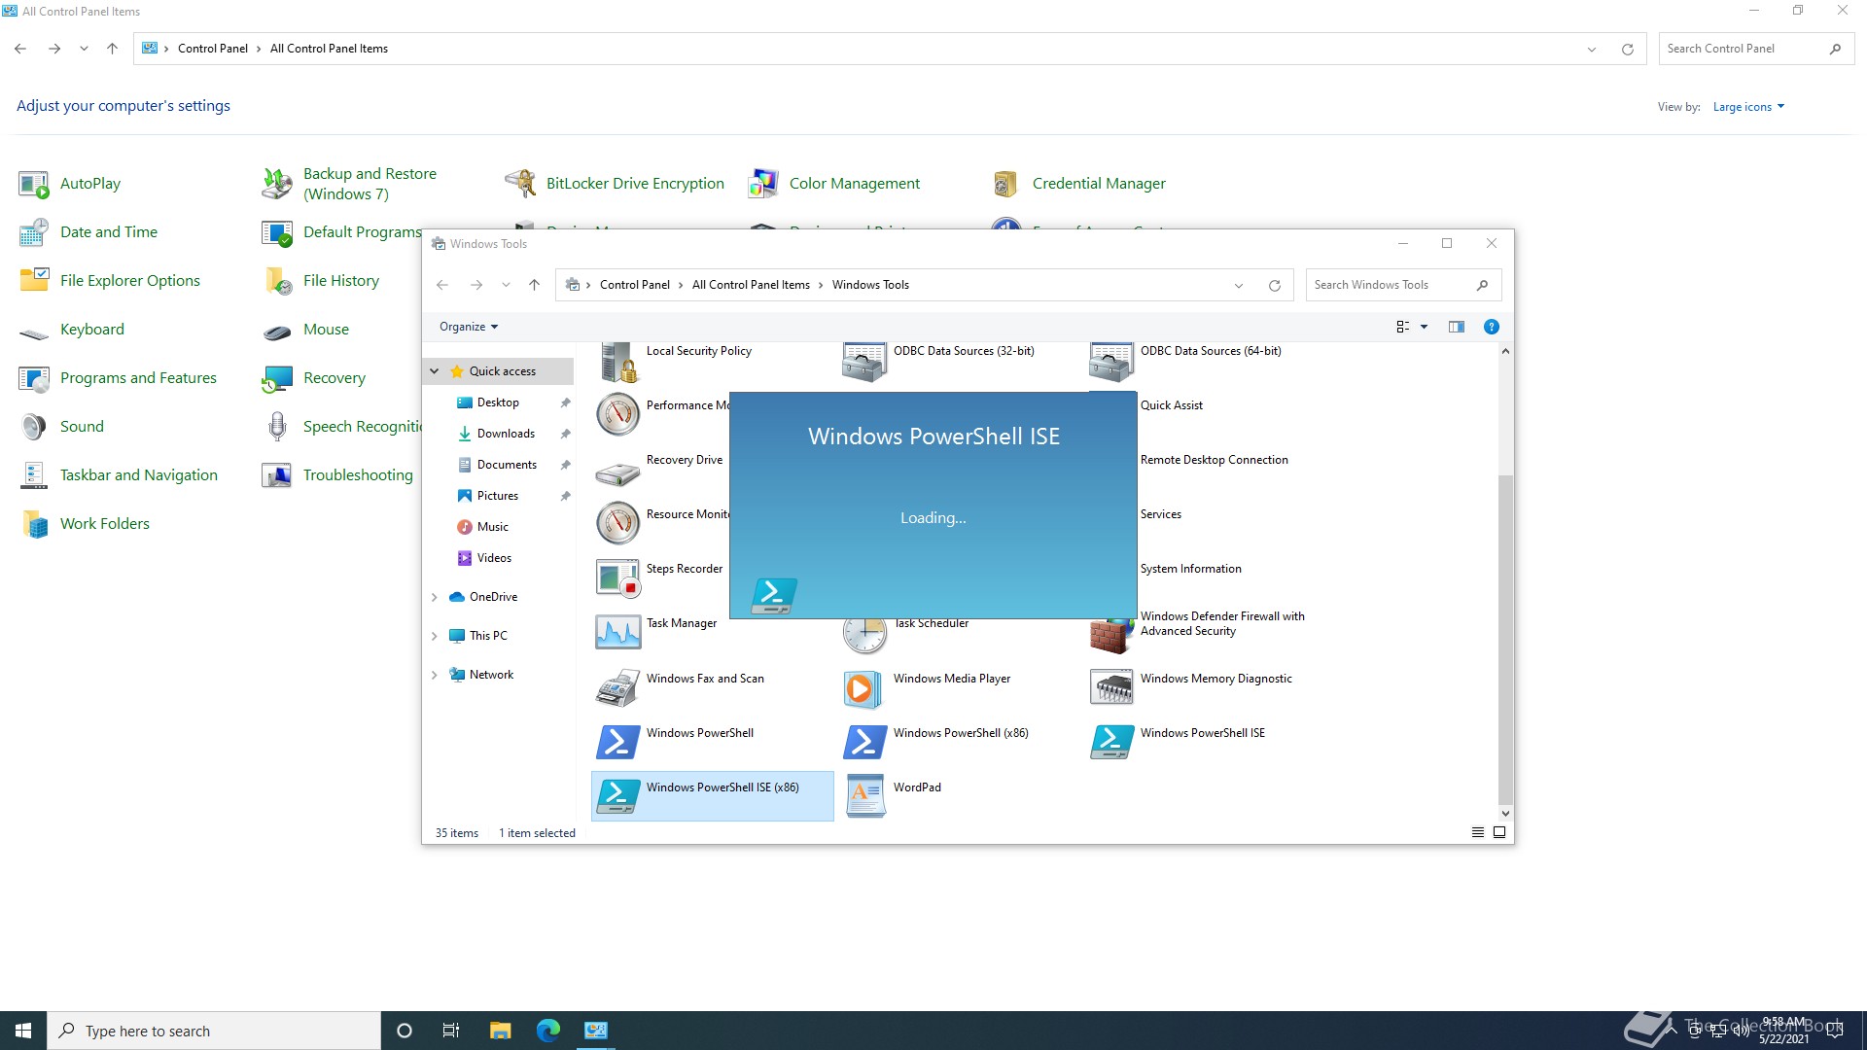The width and height of the screenshot is (1867, 1050).
Task: Open AutoPlay icon in Control Panel
Action: [x=34, y=184]
